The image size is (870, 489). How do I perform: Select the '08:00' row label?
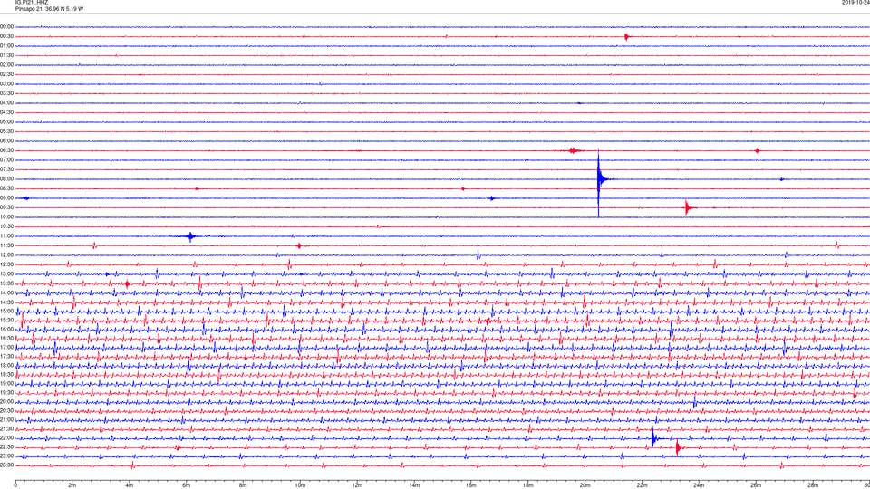click(x=6, y=179)
